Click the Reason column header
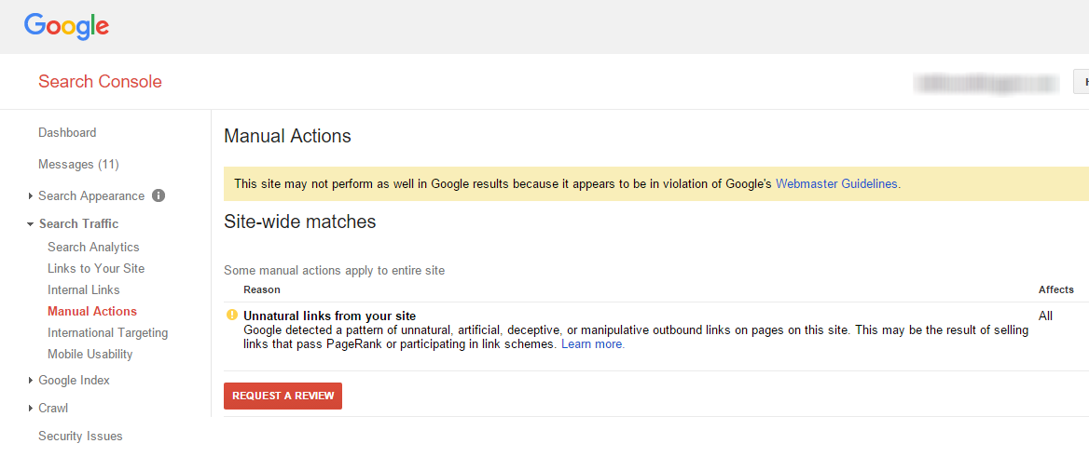Viewport: 1089px width, 457px height. pyautogui.click(x=262, y=289)
